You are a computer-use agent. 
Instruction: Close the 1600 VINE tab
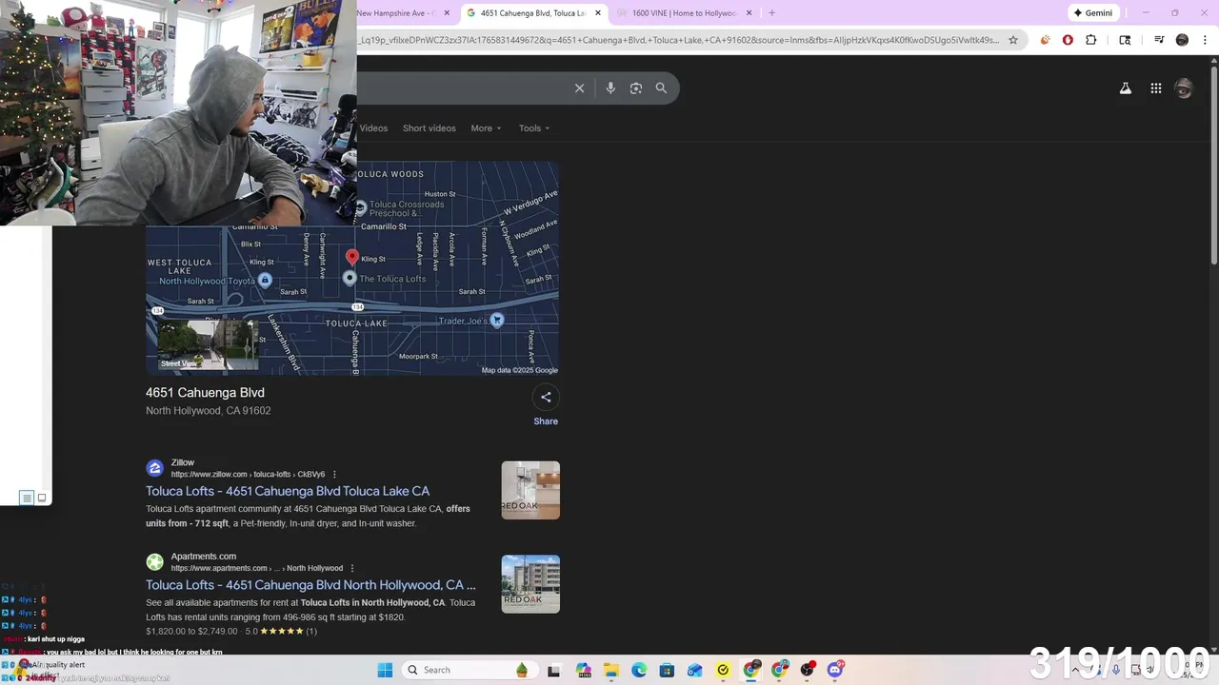pyautogui.click(x=749, y=13)
